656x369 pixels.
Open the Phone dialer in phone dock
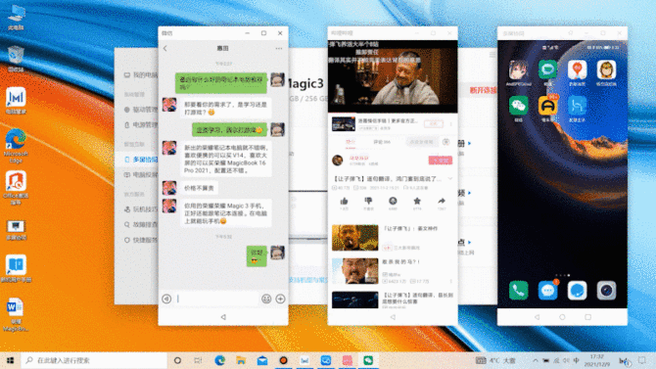coord(518,291)
